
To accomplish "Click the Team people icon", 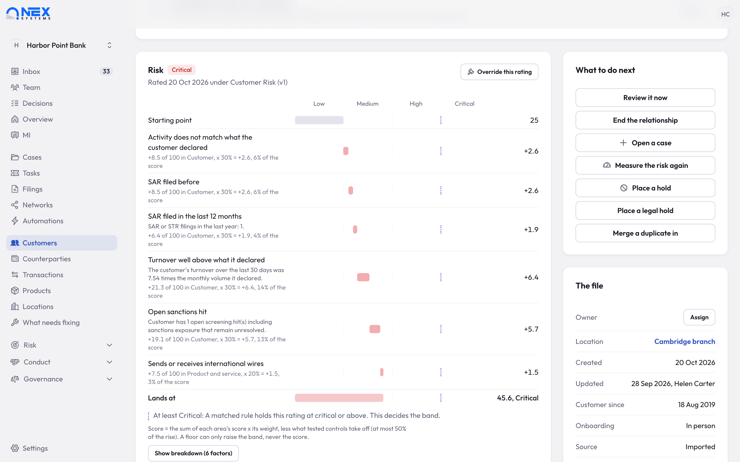I will click(15, 87).
